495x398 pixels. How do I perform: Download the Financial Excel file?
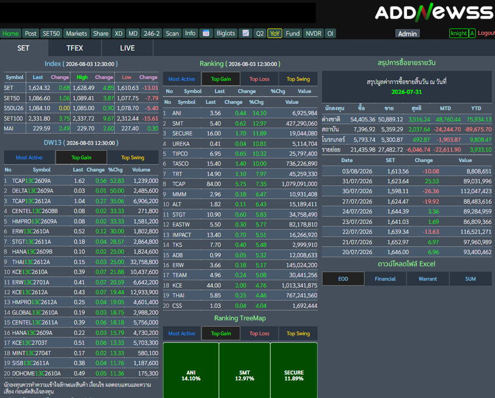[385, 279]
